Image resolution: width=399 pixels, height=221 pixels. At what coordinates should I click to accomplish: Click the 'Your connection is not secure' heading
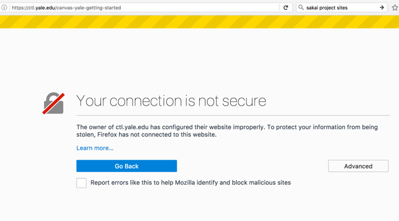pyautogui.click(x=171, y=101)
